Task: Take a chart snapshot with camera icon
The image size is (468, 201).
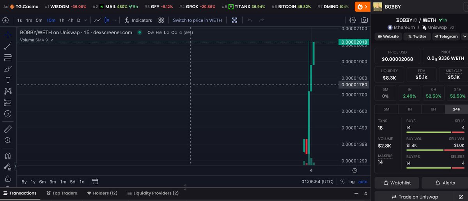Action: tap(364, 20)
